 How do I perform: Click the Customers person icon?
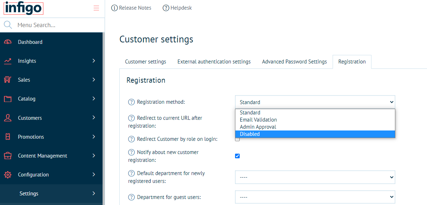pyautogui.click(x=8, y=118)
